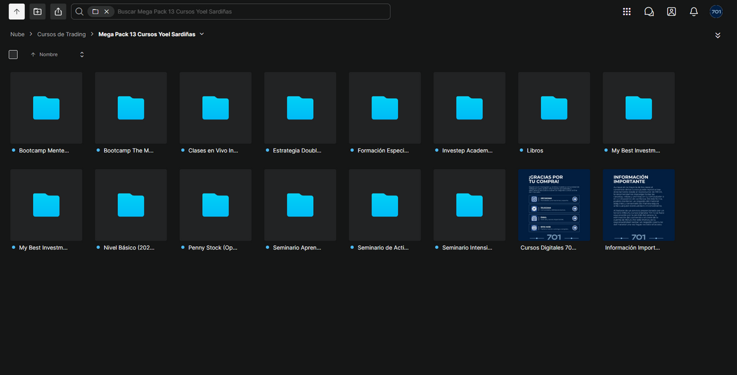The image size is (737, 375).
Task: Select the Bootcamp Mente... folder icon
Action: (x=46, y=108)
